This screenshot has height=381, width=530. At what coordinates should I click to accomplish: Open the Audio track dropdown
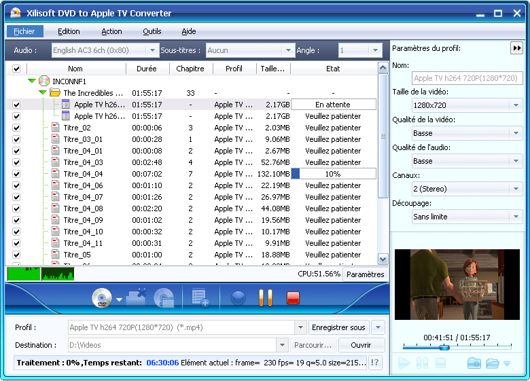coord(152,50)
